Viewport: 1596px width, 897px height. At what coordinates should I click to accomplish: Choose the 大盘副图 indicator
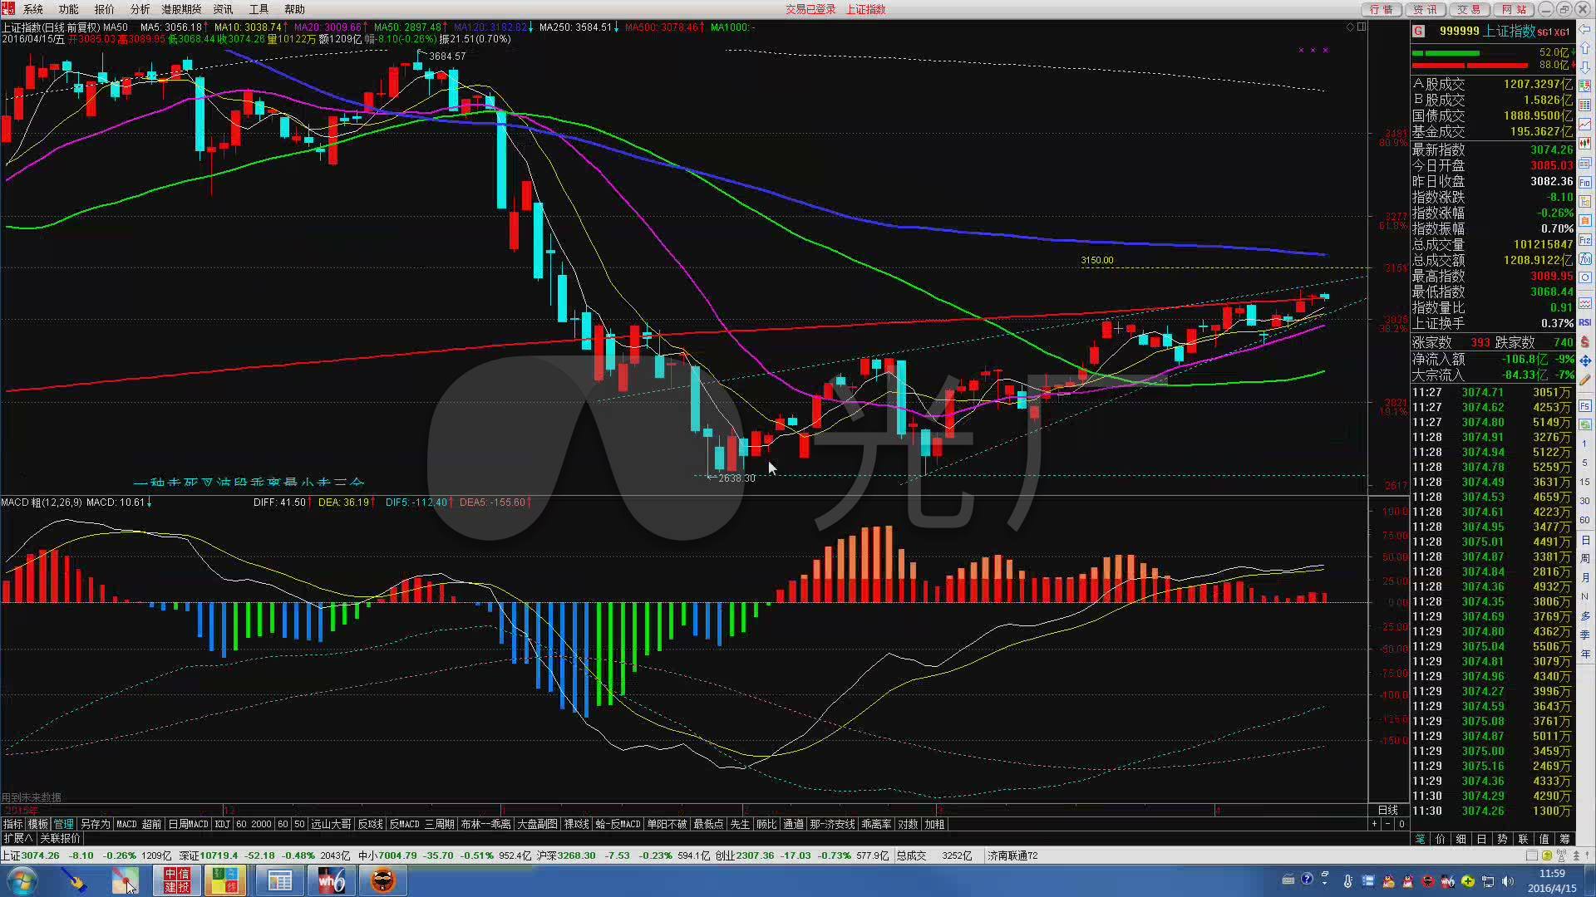click(537, 824)
